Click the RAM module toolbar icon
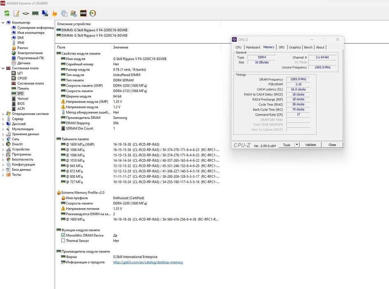This screenshot has width=389, height=289. (x=35, y=14)
